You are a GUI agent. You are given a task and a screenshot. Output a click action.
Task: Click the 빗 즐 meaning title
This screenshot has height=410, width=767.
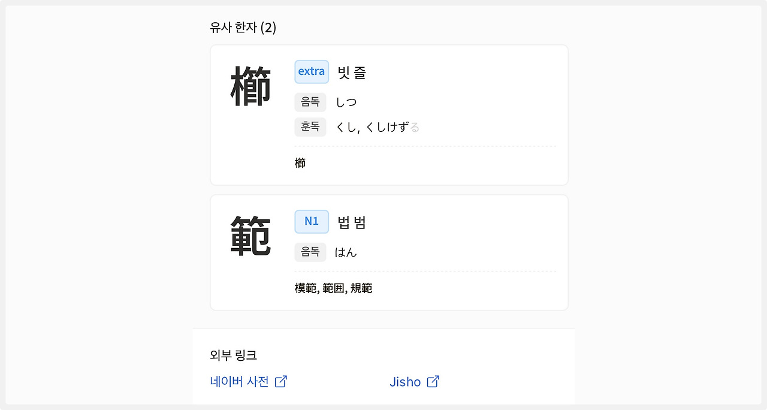pyautogui.click(x=352, y=73)
